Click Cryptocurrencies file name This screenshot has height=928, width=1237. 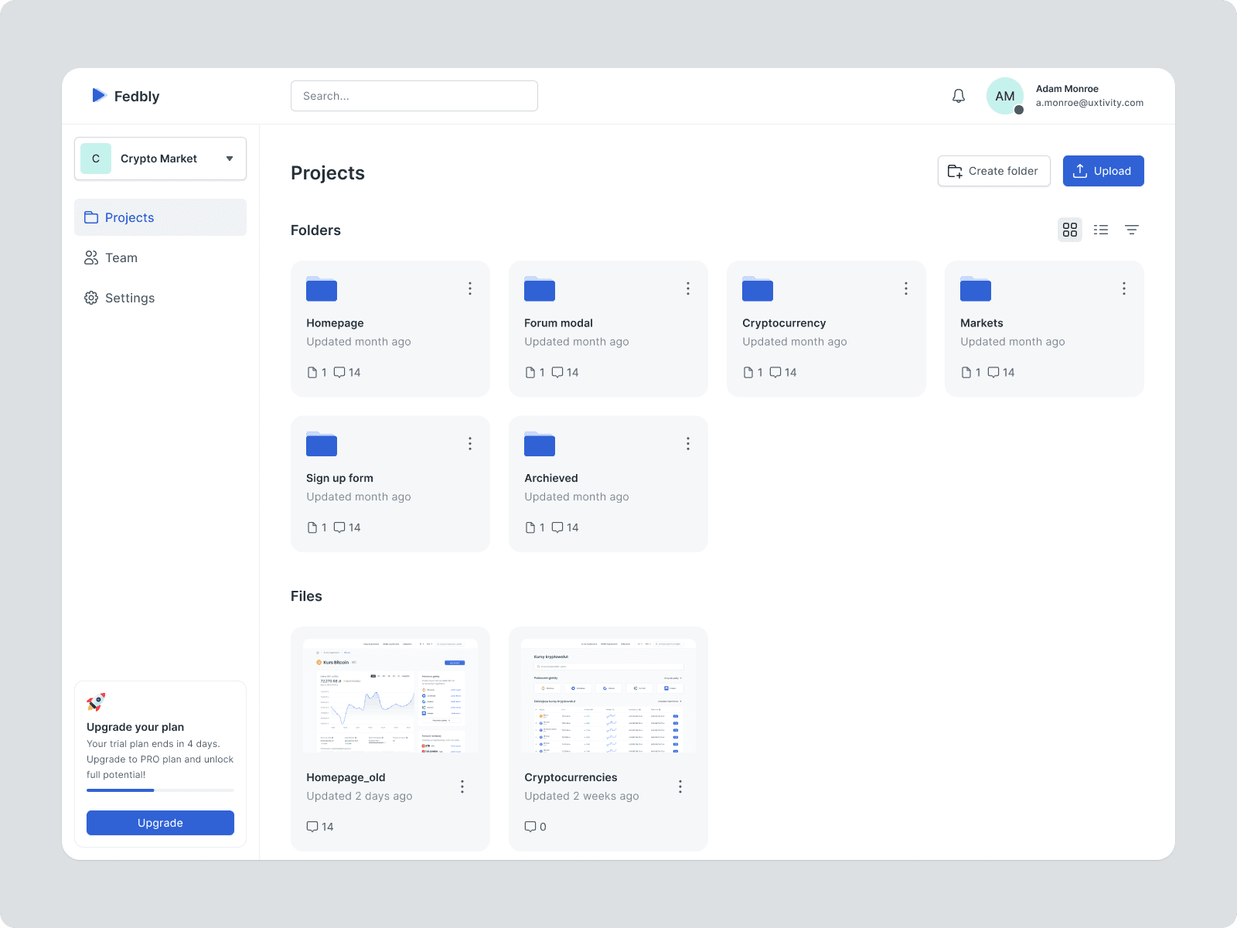[x=571, y=778]
